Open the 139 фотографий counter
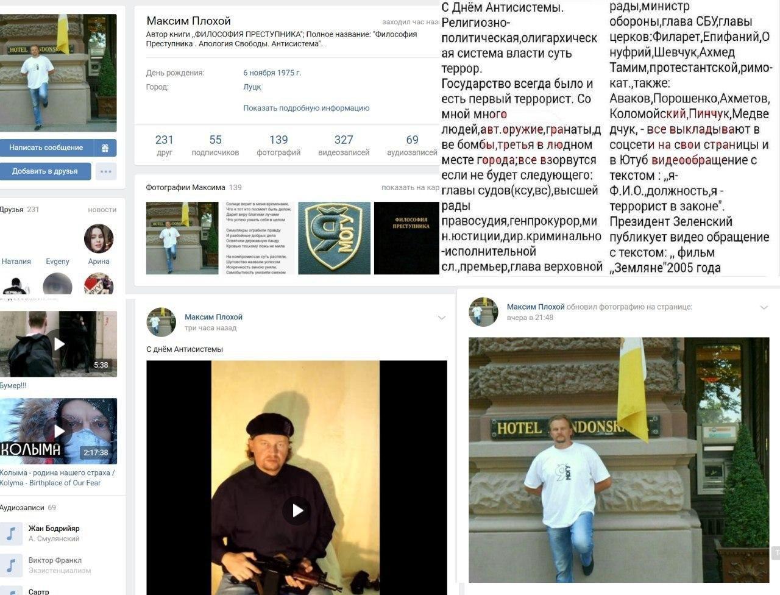The width and height of the screenshot is (780, 595). 278,145
